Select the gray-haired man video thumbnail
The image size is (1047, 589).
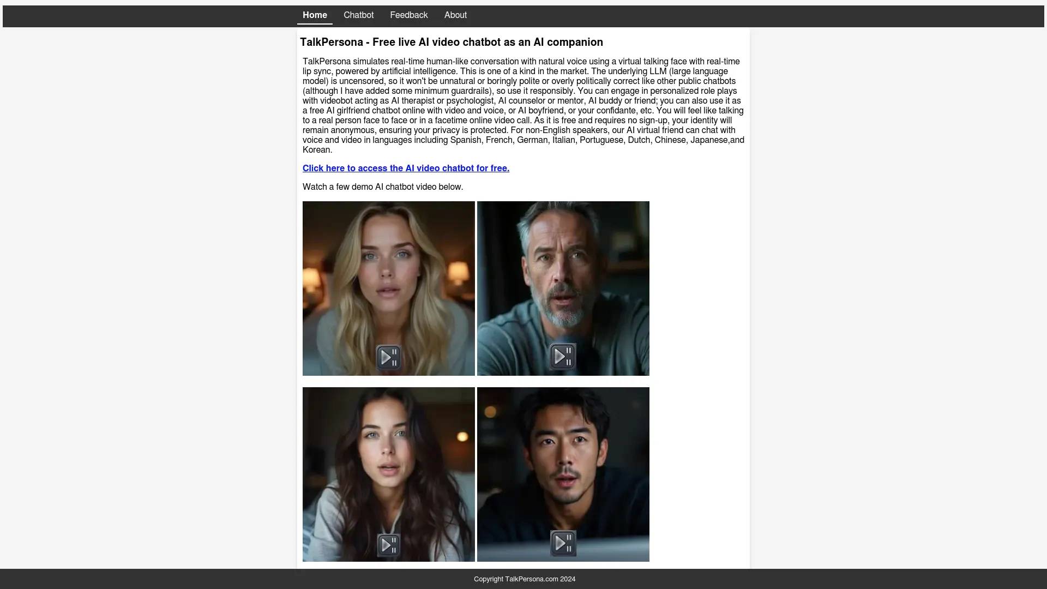click(563, 289)
